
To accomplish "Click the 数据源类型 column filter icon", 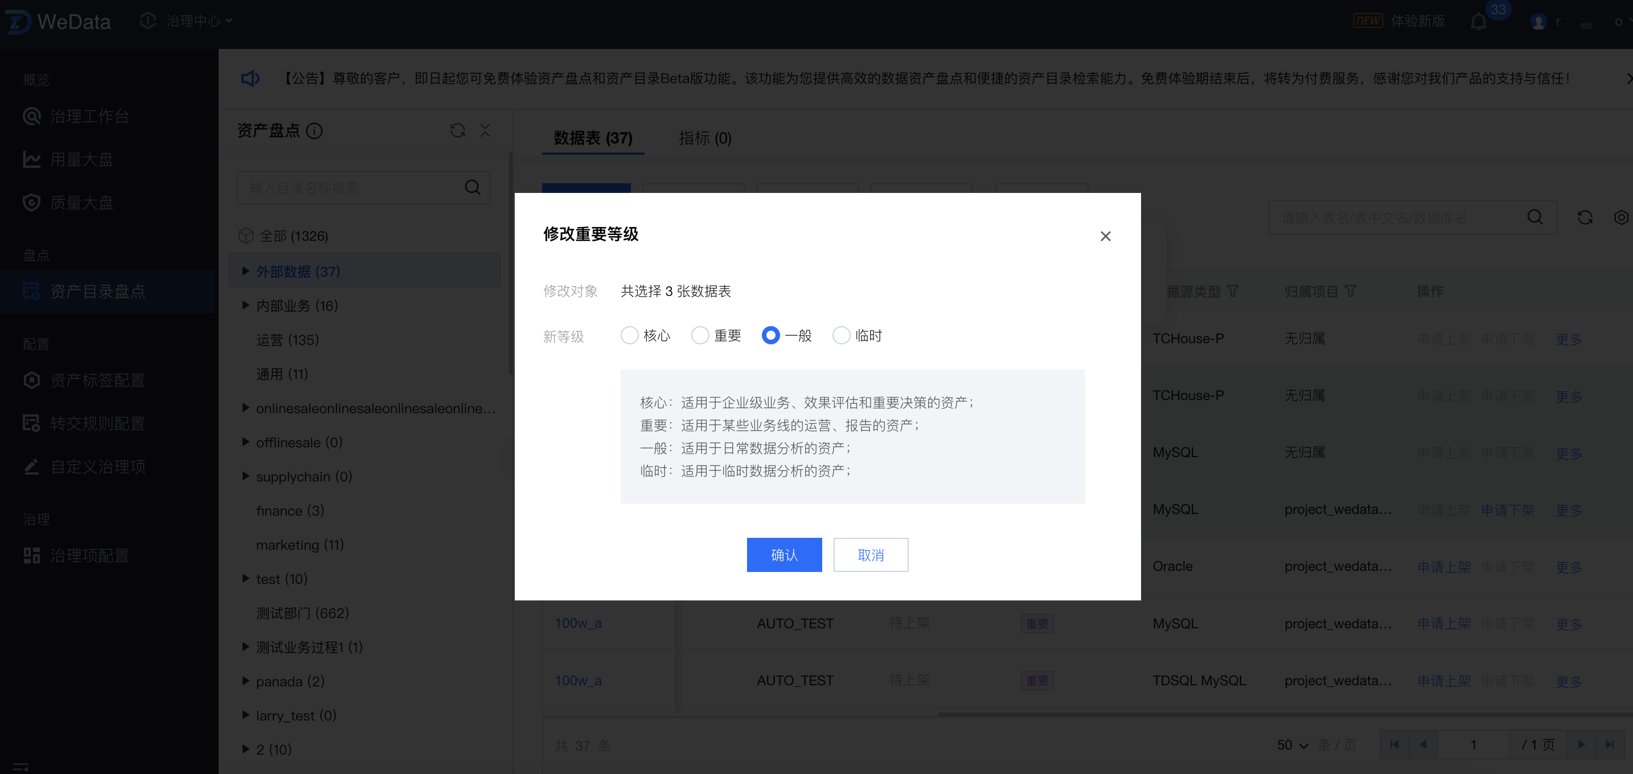I will [1232, 291].
